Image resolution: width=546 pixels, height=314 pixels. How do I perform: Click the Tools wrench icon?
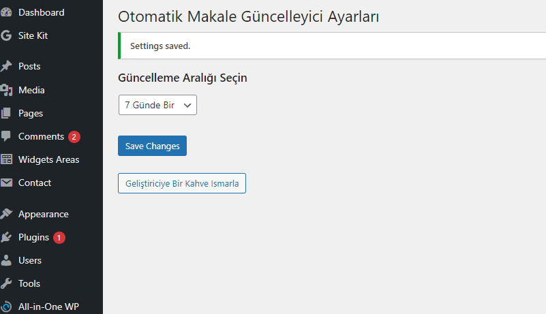click(x=6, y=283)
